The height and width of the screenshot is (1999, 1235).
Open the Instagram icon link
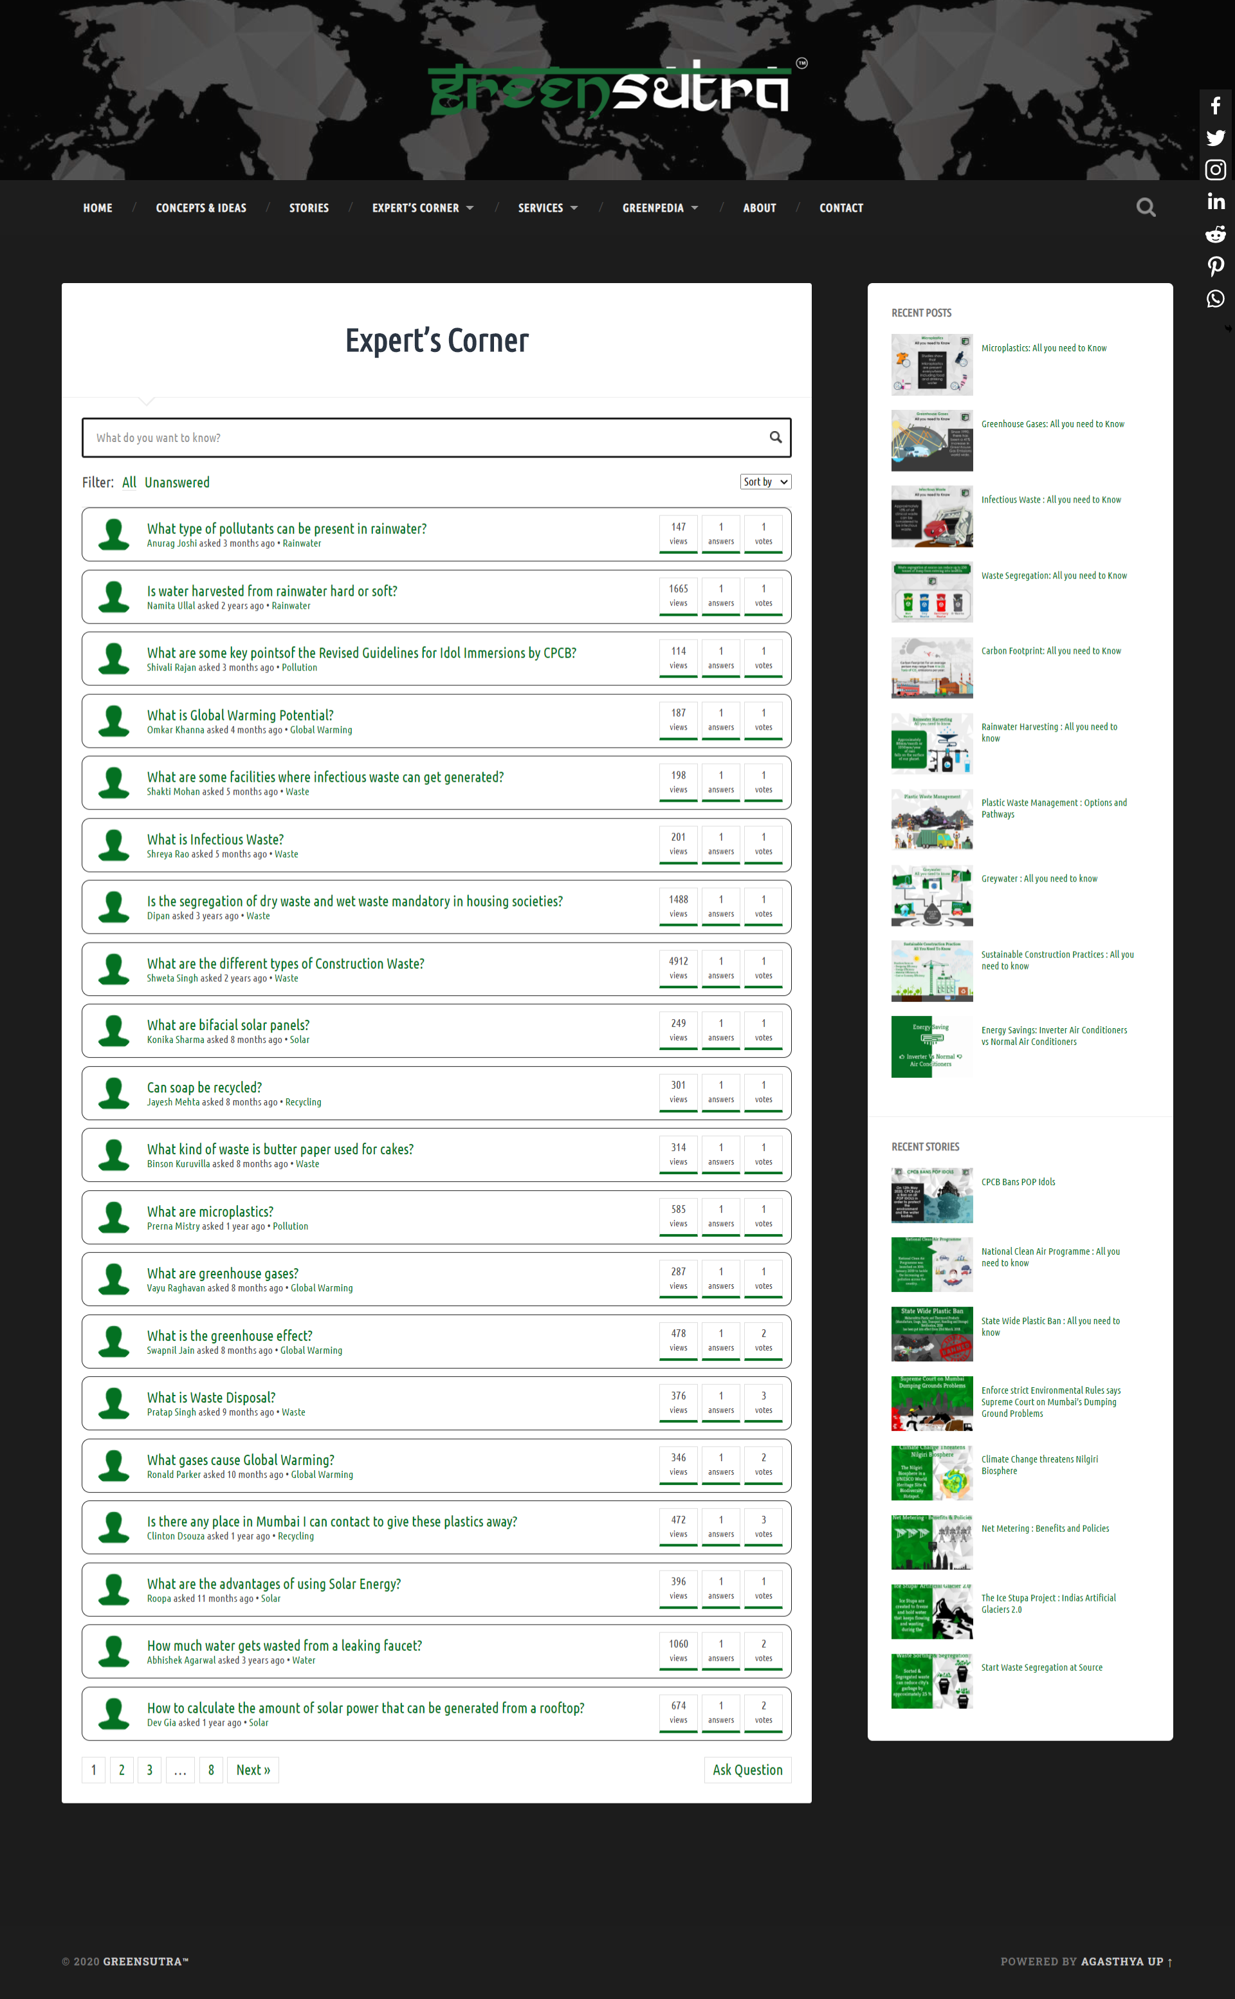(x=1216, y=170)
